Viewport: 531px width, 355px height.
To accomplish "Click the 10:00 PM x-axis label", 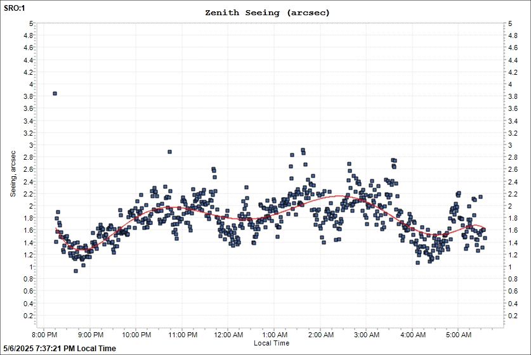I will pyautogui.click(x=136, y=335).
